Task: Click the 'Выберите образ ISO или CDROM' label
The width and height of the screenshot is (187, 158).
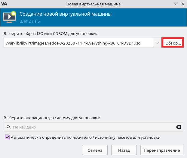Action: click(50, 34)
